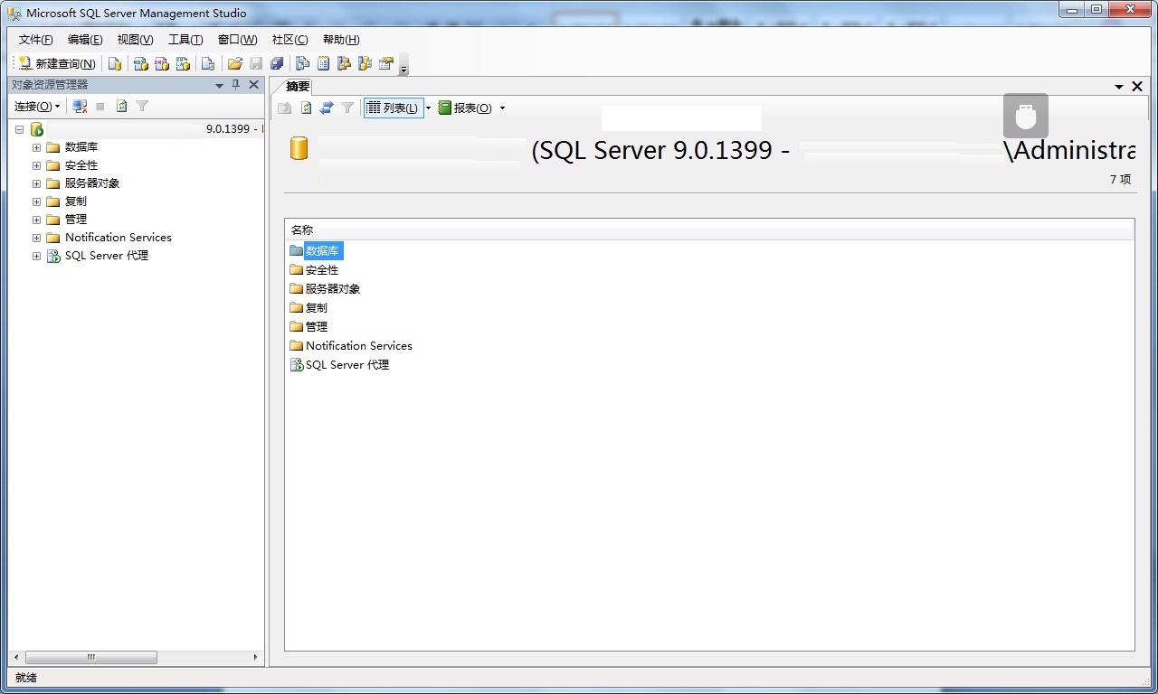Click the Save All icon in toolbar
The height and width of the screenshot is (694, 1158).
click(x=277, y=63)
